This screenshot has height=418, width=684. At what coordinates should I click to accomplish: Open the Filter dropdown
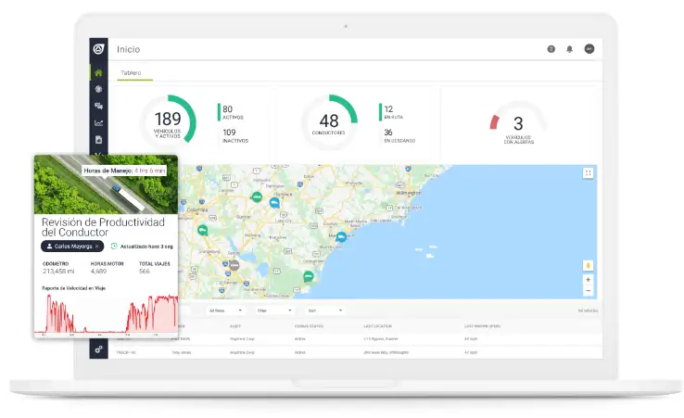pos(274,310)
